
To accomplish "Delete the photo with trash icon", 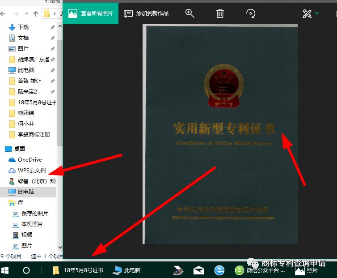I will coord(220,13).
